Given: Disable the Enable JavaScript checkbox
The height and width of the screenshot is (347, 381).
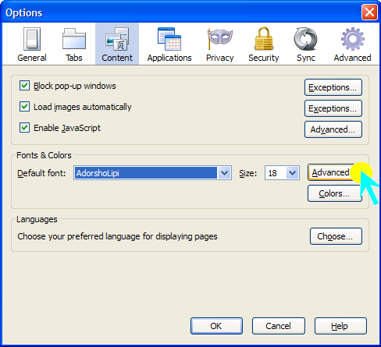Looking at the screenshot, I should [24, 128].
